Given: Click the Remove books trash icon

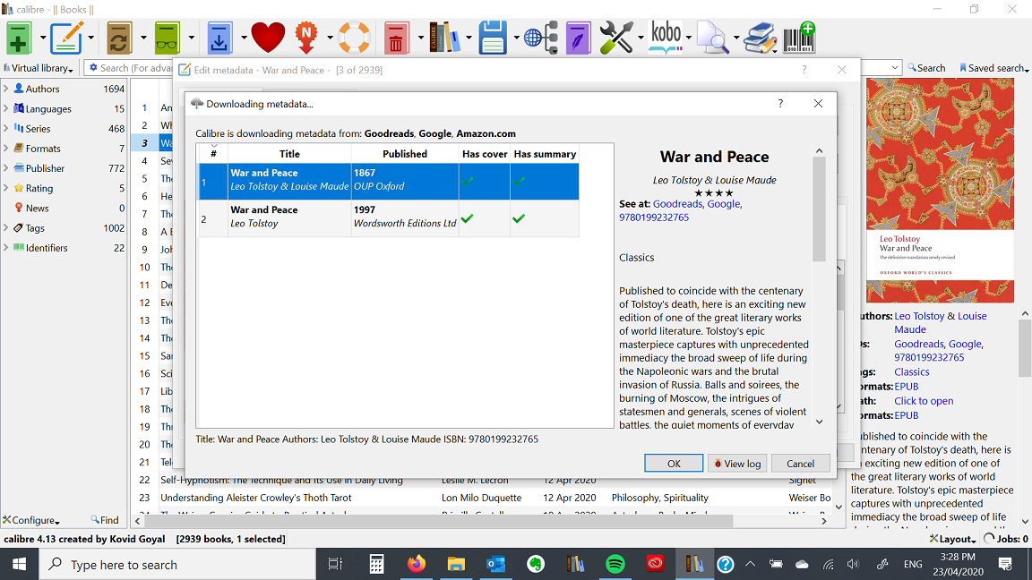Looking at the screenshot, I should tap(396, 38).
